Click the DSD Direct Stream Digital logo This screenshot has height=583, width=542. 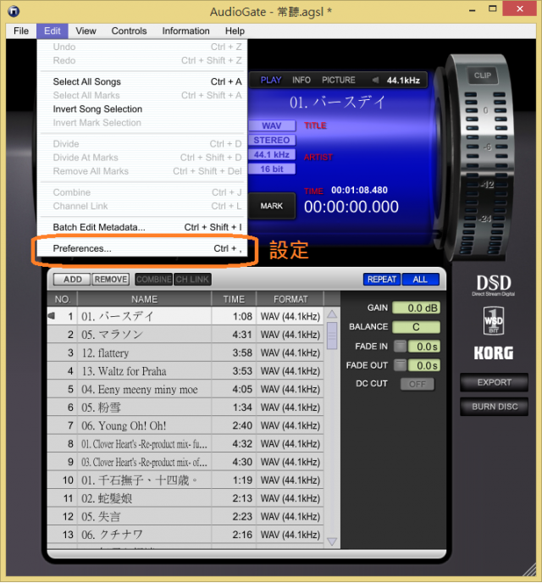point(494,286)
